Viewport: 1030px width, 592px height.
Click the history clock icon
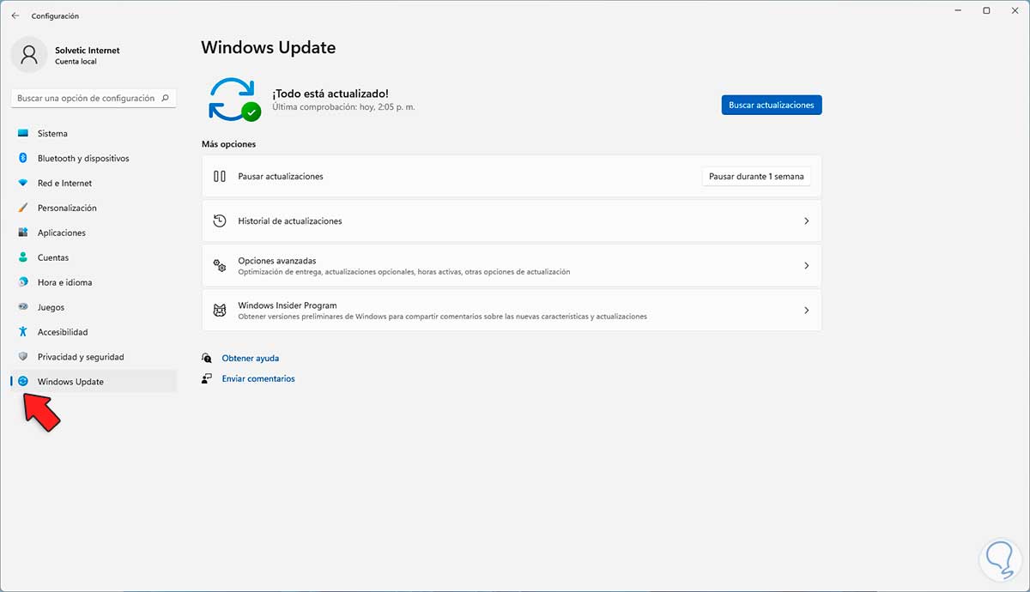(x=220, y=221)
